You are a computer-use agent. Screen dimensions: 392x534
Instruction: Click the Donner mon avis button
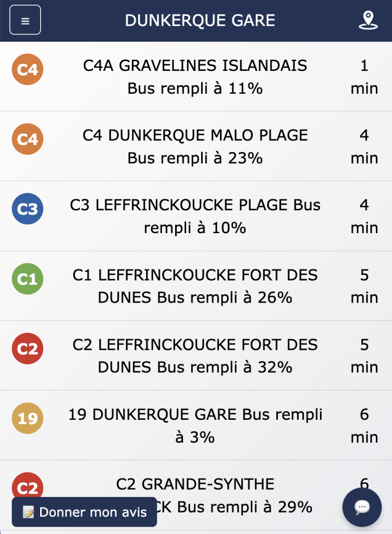point(84,512)
